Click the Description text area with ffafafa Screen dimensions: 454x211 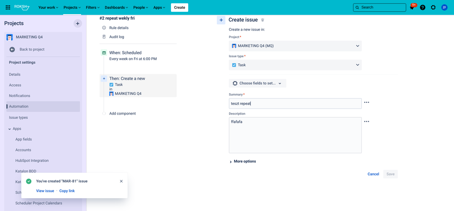pyautogui.click(x=295, y=135)
